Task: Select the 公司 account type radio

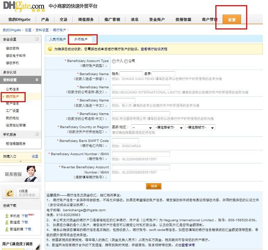Action: [126, 61]
